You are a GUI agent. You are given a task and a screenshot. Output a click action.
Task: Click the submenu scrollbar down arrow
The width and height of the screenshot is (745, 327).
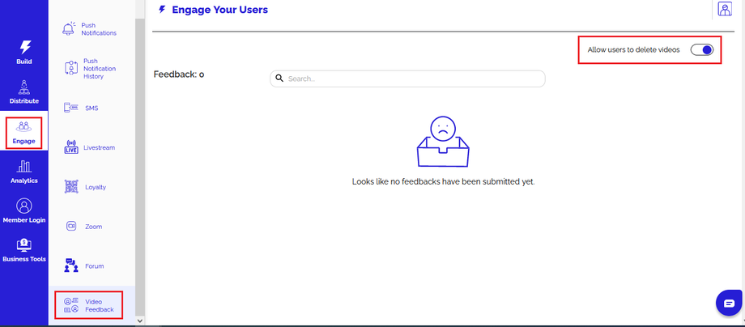pos(139,321)
